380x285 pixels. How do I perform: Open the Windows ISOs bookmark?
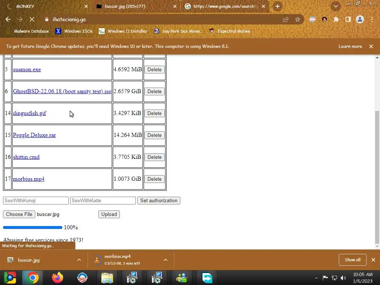click(74, 31)
